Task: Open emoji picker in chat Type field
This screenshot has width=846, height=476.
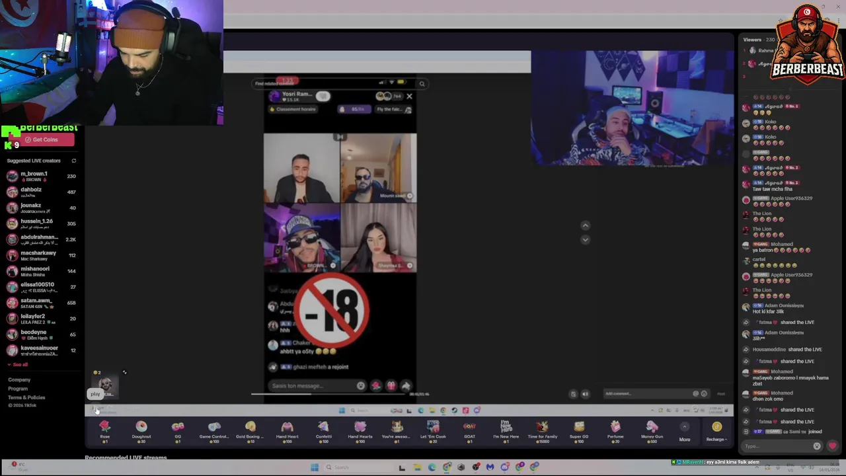Action: (x=817, y=446)
